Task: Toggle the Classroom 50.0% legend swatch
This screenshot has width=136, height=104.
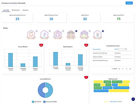Action: point(44,102)
